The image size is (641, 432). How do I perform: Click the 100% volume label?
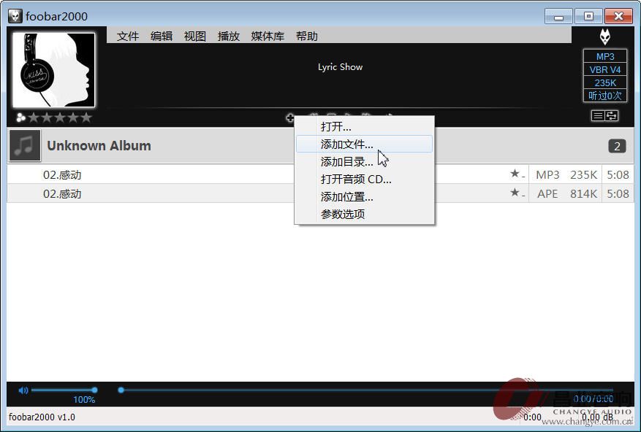[84, 400]
